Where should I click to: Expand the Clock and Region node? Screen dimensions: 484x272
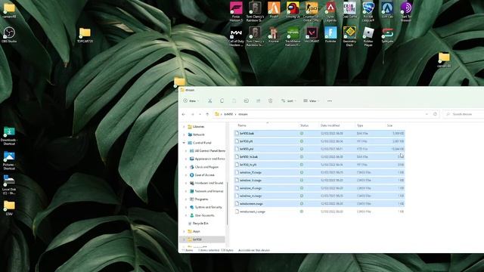pyautogui.click(x=186, y=167)
